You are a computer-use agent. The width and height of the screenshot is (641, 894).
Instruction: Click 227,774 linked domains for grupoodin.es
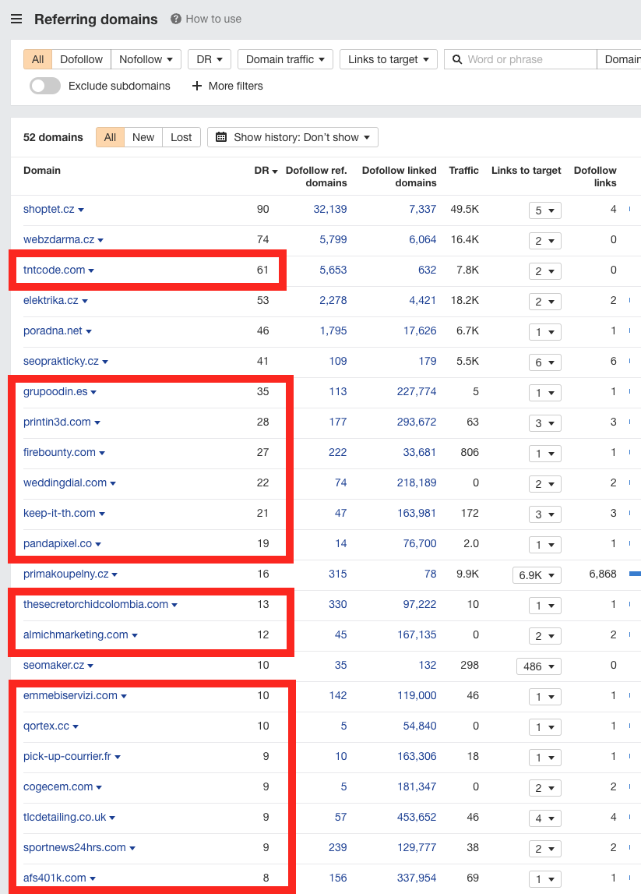(417, 392)
